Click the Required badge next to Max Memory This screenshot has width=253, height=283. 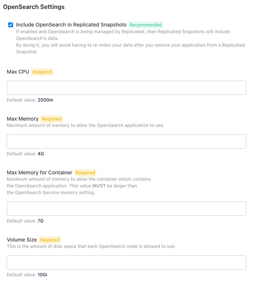[52, 119]
